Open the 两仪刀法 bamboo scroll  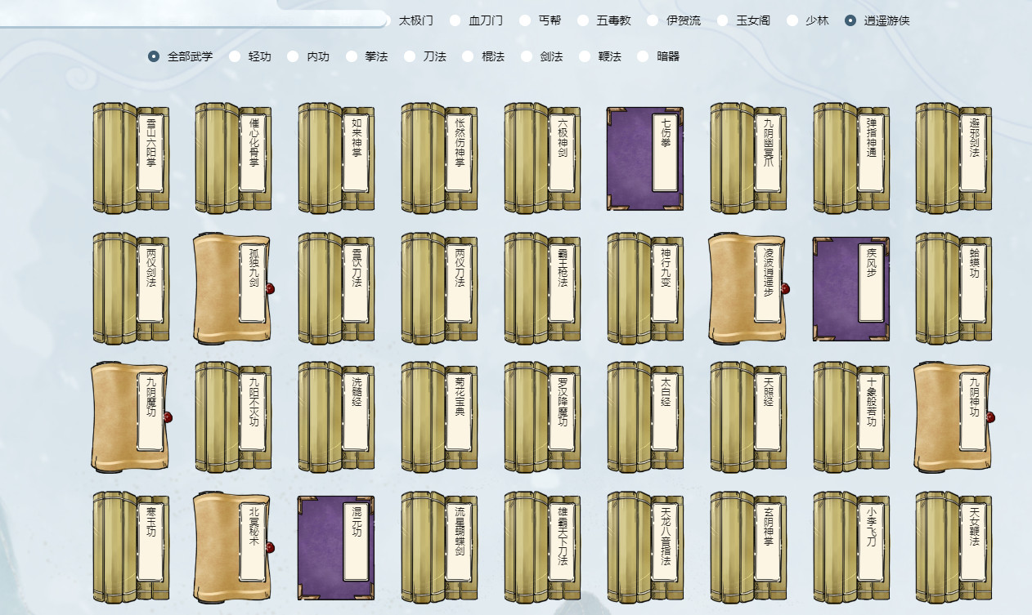(x=439, y=288)
